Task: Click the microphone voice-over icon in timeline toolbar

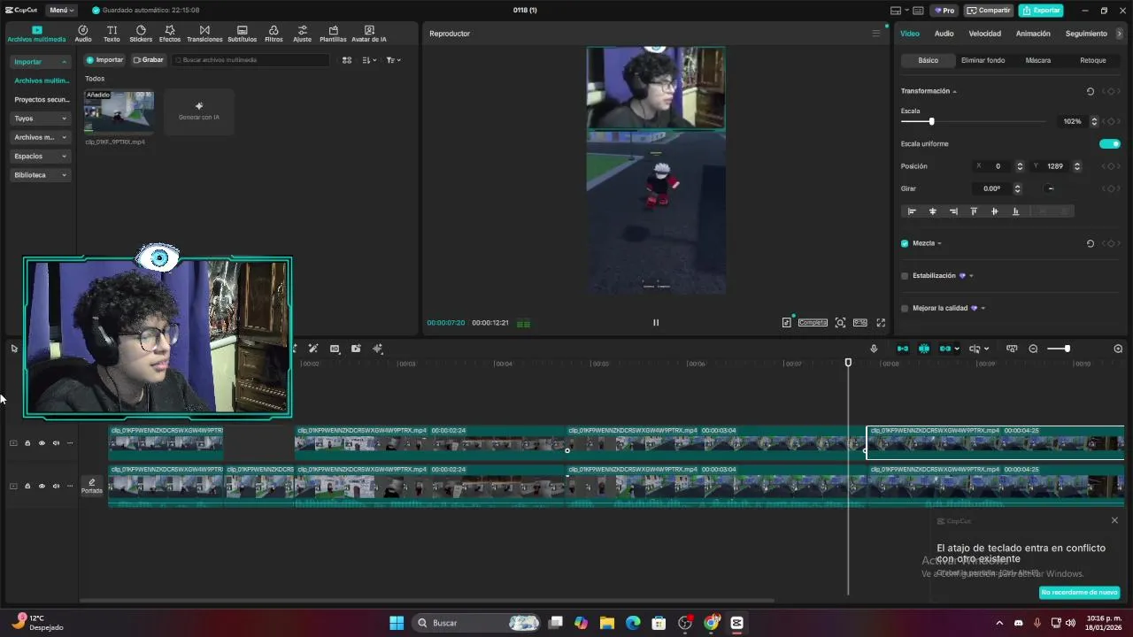Action: [x=874, y=349]
